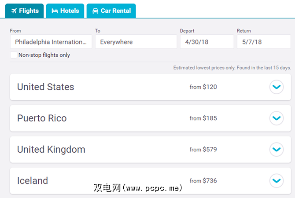Click the Puerto Rico destination name
This screenshot has height=198, width=295.
point(42,118)
